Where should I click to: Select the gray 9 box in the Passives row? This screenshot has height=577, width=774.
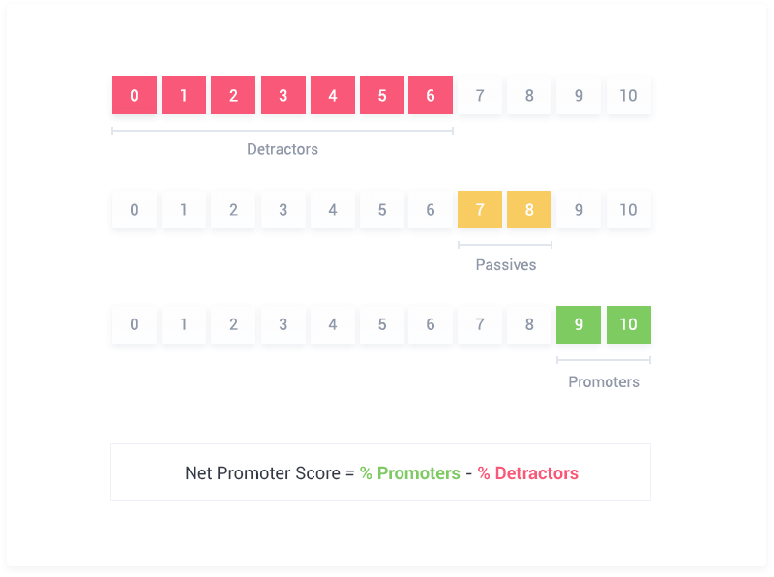pyautogui.click(x=579, y=209)
